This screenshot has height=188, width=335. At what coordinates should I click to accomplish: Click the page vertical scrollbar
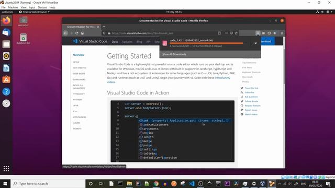[284, 66]
